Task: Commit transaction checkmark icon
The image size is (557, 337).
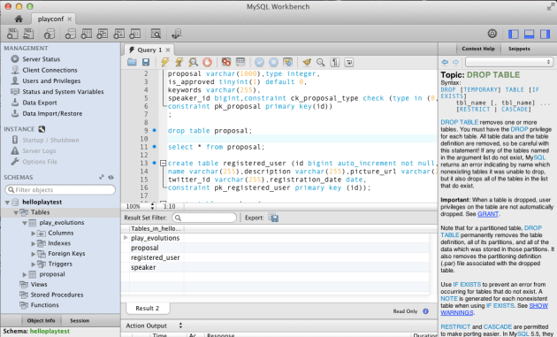Action: (x=259, y=62)
